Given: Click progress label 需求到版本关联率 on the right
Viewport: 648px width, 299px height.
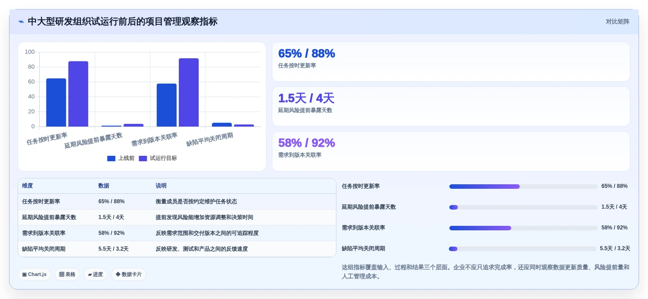Looking at the screenshot, I should [364, 228].
